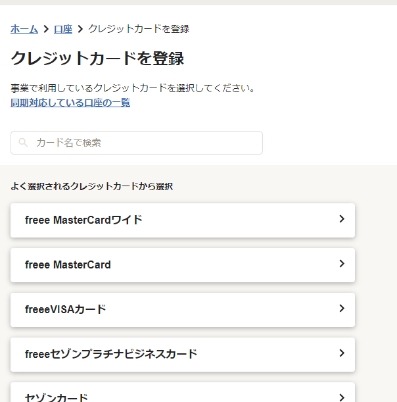Click the クレジットカードを登録 breadcrumb text
The image size is (397, 402).
[139, 29]
